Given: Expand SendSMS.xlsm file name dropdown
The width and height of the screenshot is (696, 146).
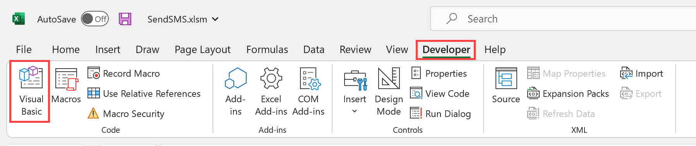Looking at the screenshot, I should point(215,19).
